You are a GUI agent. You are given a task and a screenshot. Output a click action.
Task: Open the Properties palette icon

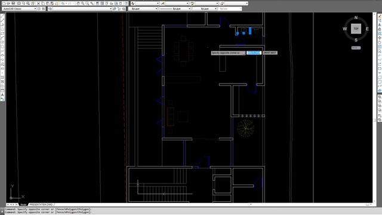[x=97, y=4]
